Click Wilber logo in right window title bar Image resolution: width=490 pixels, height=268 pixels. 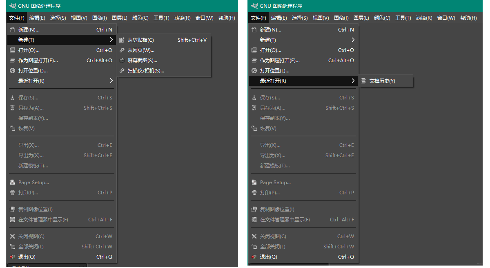click(254, 6)
